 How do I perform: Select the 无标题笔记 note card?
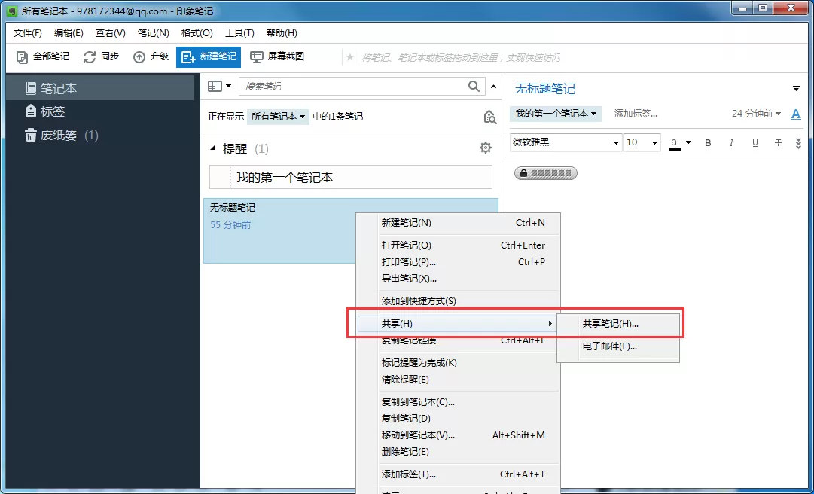click(x=279, y=230)
